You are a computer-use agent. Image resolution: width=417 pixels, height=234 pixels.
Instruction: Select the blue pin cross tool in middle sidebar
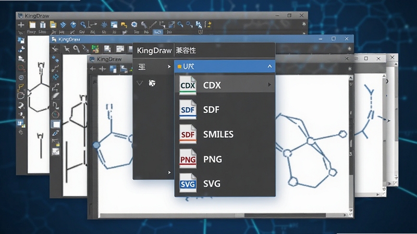pyautogui.click(x=55, y=77)
